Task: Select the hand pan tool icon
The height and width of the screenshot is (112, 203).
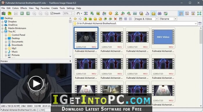Action: tap(78, 13)
